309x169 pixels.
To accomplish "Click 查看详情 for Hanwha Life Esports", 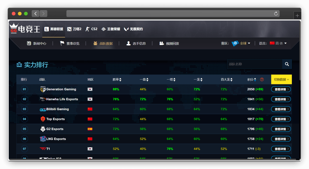I will click(x=281, y=99).
